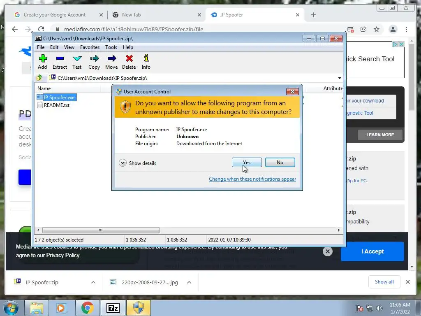Viewport: 421px width, 316px height.
Task: Close the Chrome downloads bar
Action: pyautogui.click(x=408, y=282)
